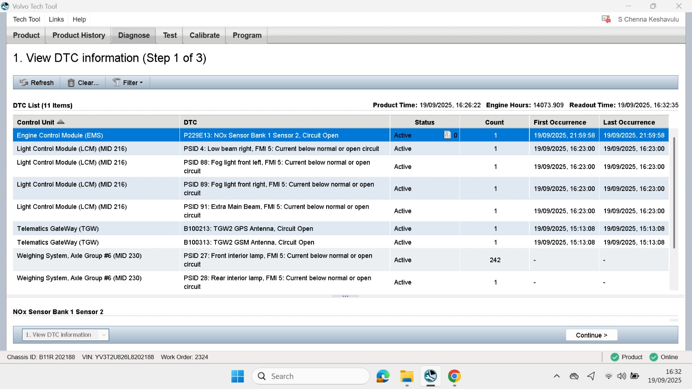Go to the Test tab
Screen dimensions: 692x389
click(x=170, y=35)
